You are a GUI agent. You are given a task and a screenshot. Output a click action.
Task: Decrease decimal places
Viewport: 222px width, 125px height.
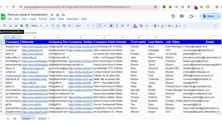[58, 26]
